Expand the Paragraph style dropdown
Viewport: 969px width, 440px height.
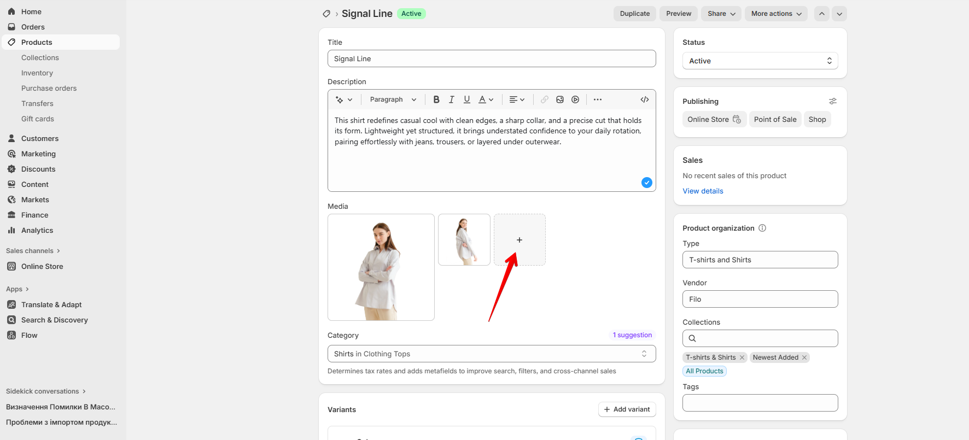[x=393, y=99]
